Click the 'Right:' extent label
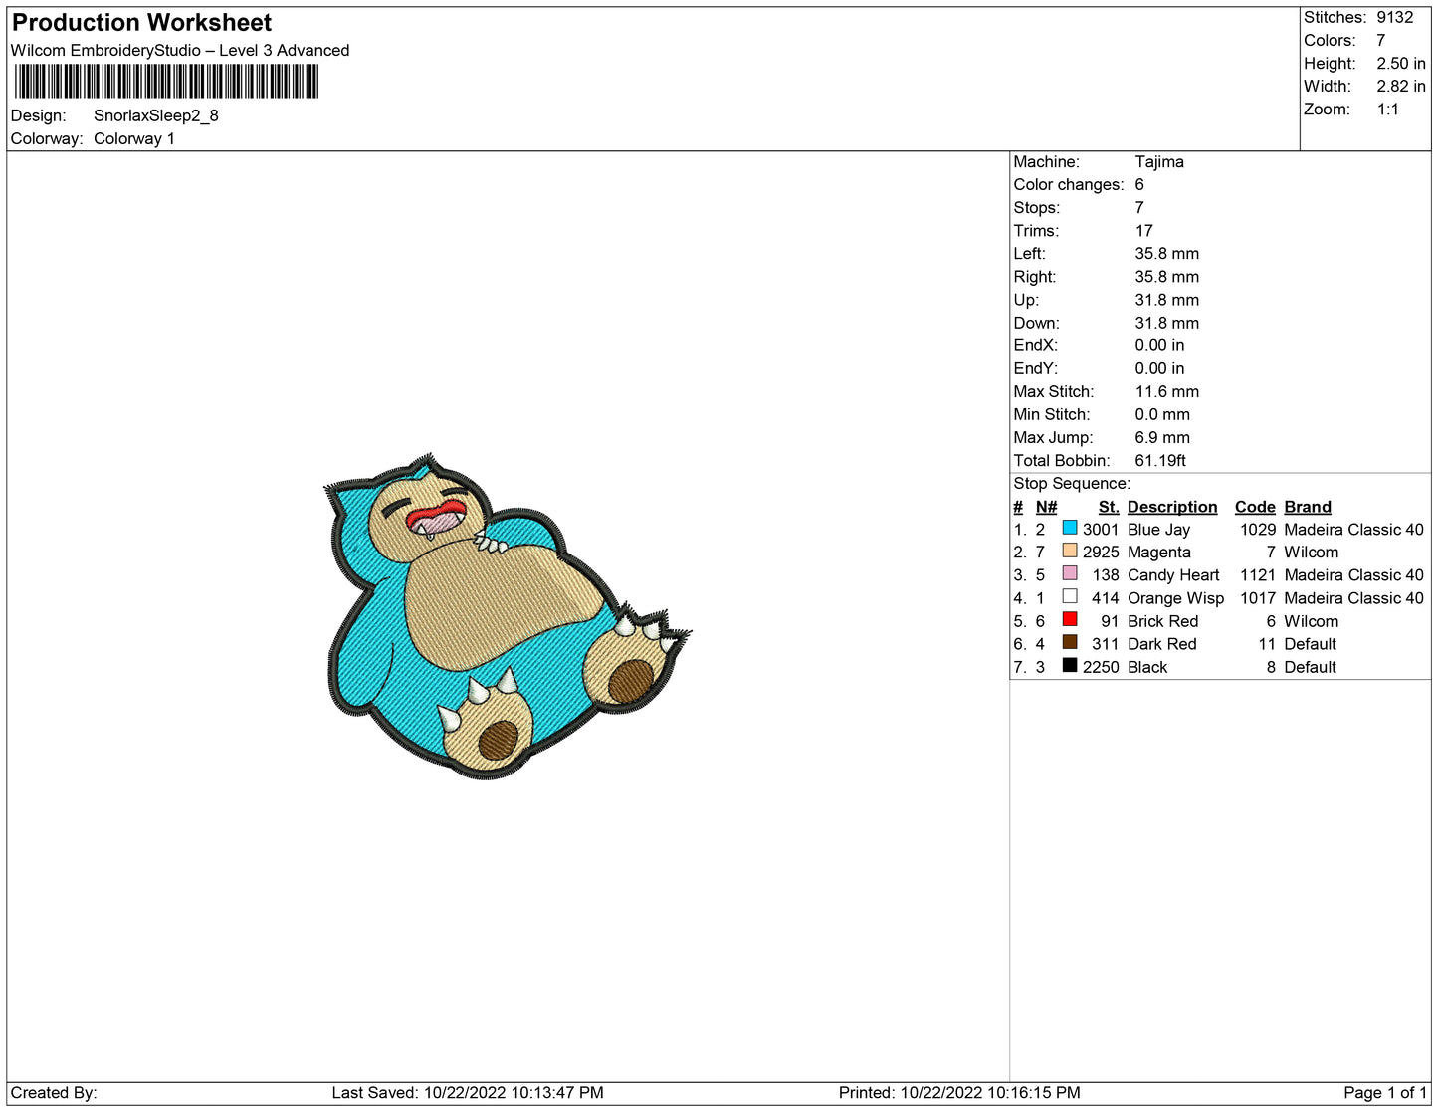Viewport: 1438px width, 1107px height. pos(1035,277)
